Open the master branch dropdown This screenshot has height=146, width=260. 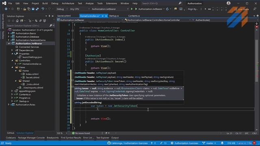tap(209, 143)
